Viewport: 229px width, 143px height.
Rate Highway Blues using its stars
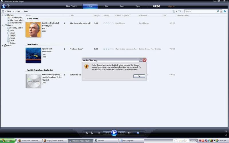click(108, 49)
